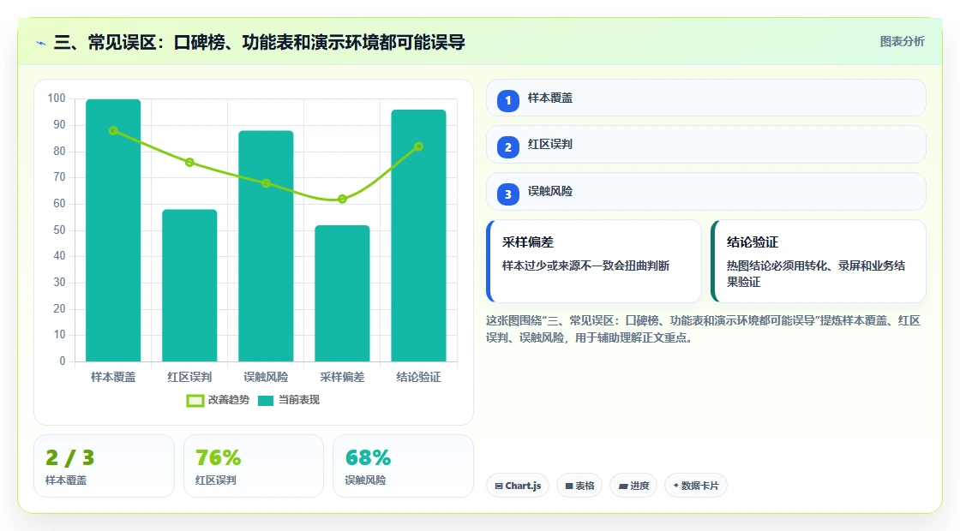Click the icon in the Chart.js tag
960x531 pixels.
[499, 486]
